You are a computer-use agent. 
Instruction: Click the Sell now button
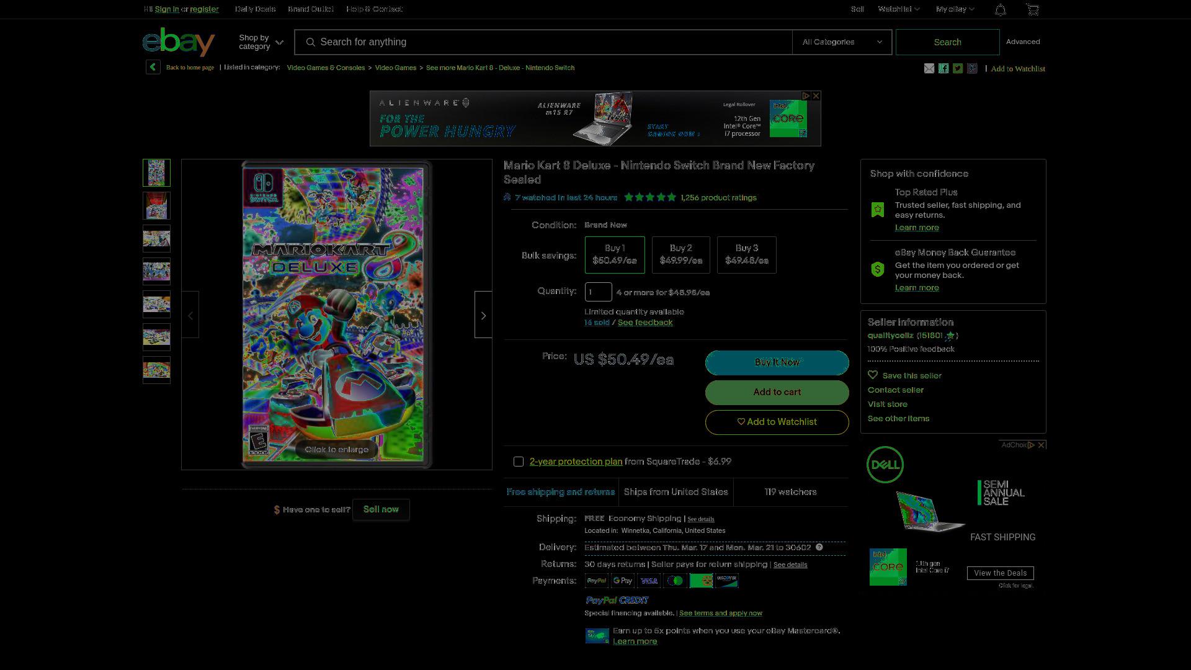[x=381, y=509]
